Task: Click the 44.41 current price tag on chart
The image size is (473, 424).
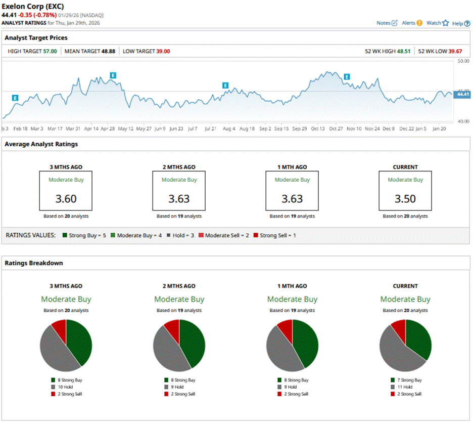Action: (462, 94)
